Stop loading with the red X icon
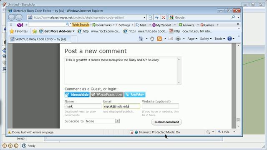The image size is (267, 150). pos(163,17)
